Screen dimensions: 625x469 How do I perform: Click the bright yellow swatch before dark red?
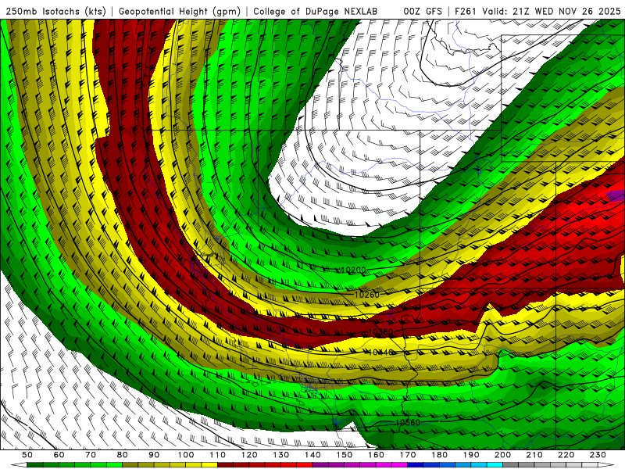(x=209, y=465)
